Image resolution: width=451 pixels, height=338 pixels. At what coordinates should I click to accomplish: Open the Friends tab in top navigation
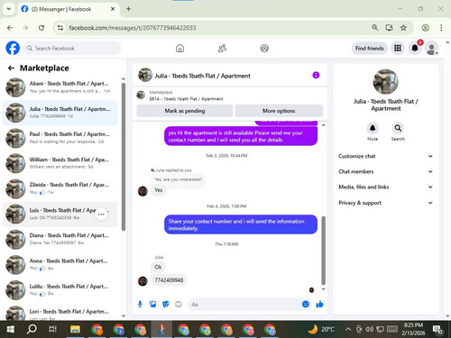[222, 48]
